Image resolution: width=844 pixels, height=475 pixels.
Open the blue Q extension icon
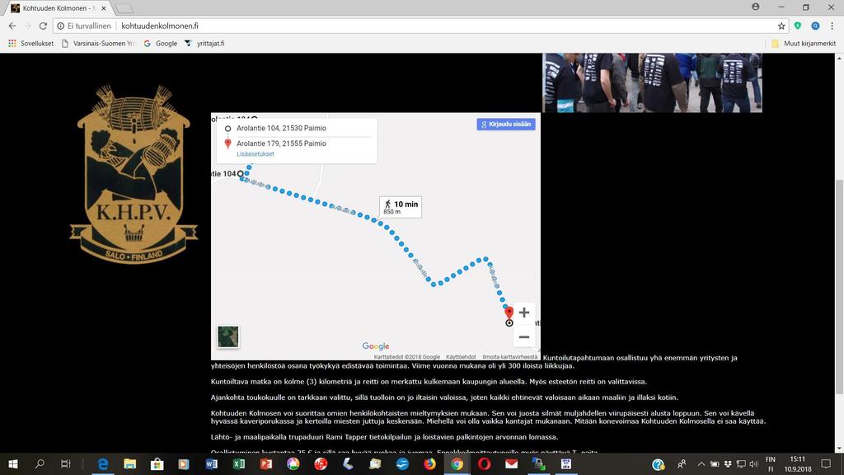[x=815, y=26]
